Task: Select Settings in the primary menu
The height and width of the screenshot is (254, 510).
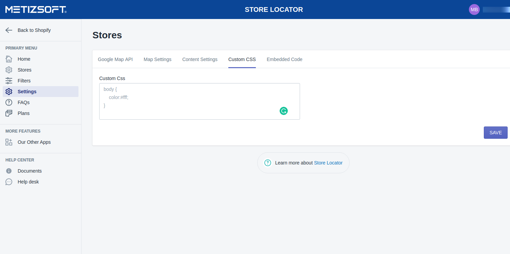Action: tap(27, 92)
